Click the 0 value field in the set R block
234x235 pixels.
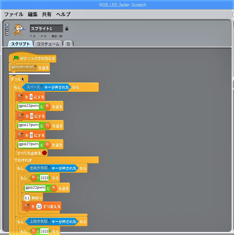click(x=31, y=97)
